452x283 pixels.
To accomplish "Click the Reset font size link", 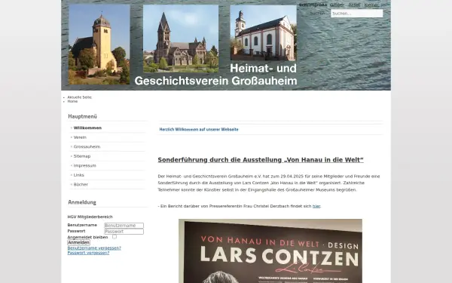I will coord(354,5).
